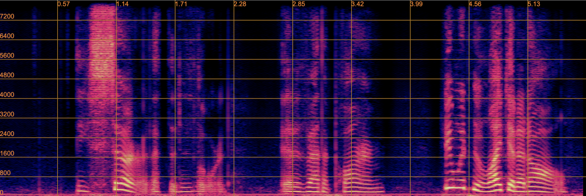Click the 2.85 time axis label
586x196 pixels.
pos(299,4)
